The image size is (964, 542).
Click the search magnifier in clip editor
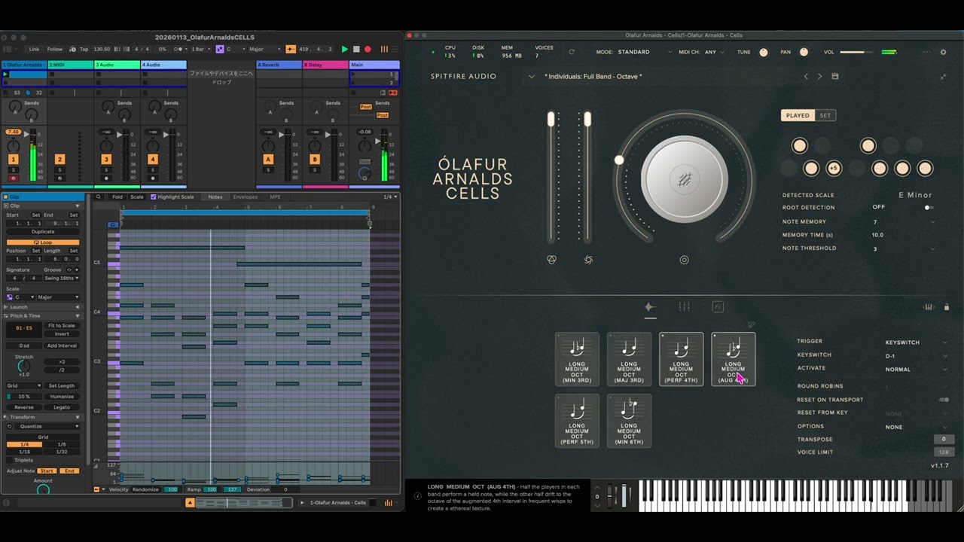click(x=99, y=197)
